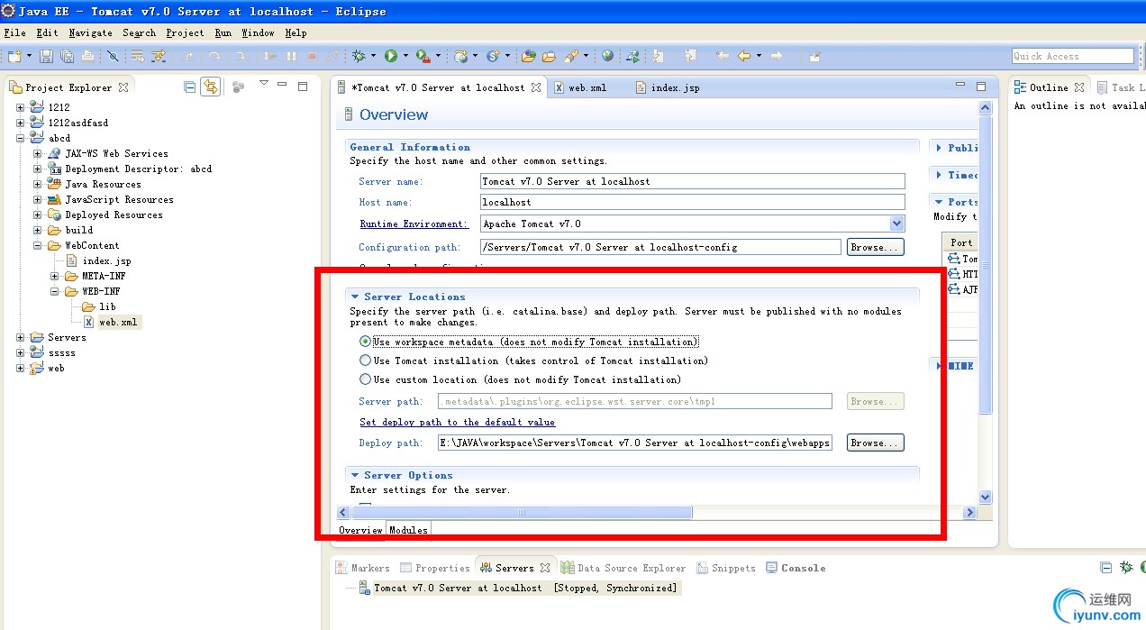Click the editor horizontal scrollbar thumb
The height and width of the screenshot is (630, 1146).
pyautogui.click(x=523, y=512)
